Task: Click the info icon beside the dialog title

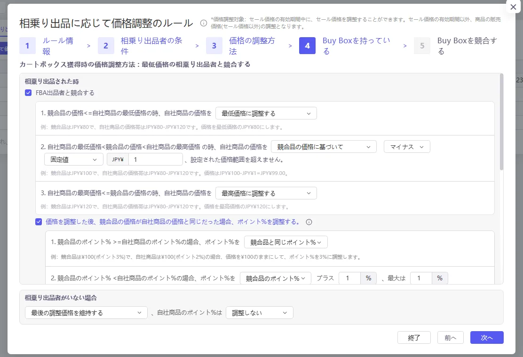Action: [x=204, y=23]
